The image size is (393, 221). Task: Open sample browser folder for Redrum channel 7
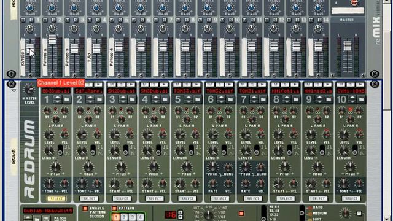coord(263,99)
